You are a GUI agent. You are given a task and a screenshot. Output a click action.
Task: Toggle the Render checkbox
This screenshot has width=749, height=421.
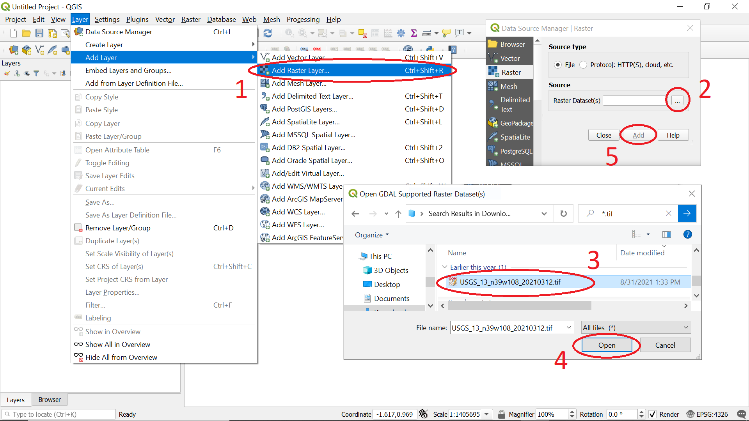click(652, 414)
